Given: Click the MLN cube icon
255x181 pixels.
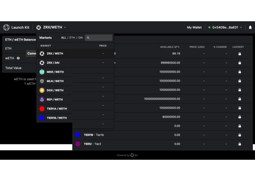Looking at the screenshot, I should pos(42,81).
